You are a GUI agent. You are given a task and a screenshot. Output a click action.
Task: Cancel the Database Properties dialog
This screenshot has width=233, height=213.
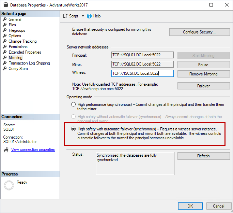(219, 206)
